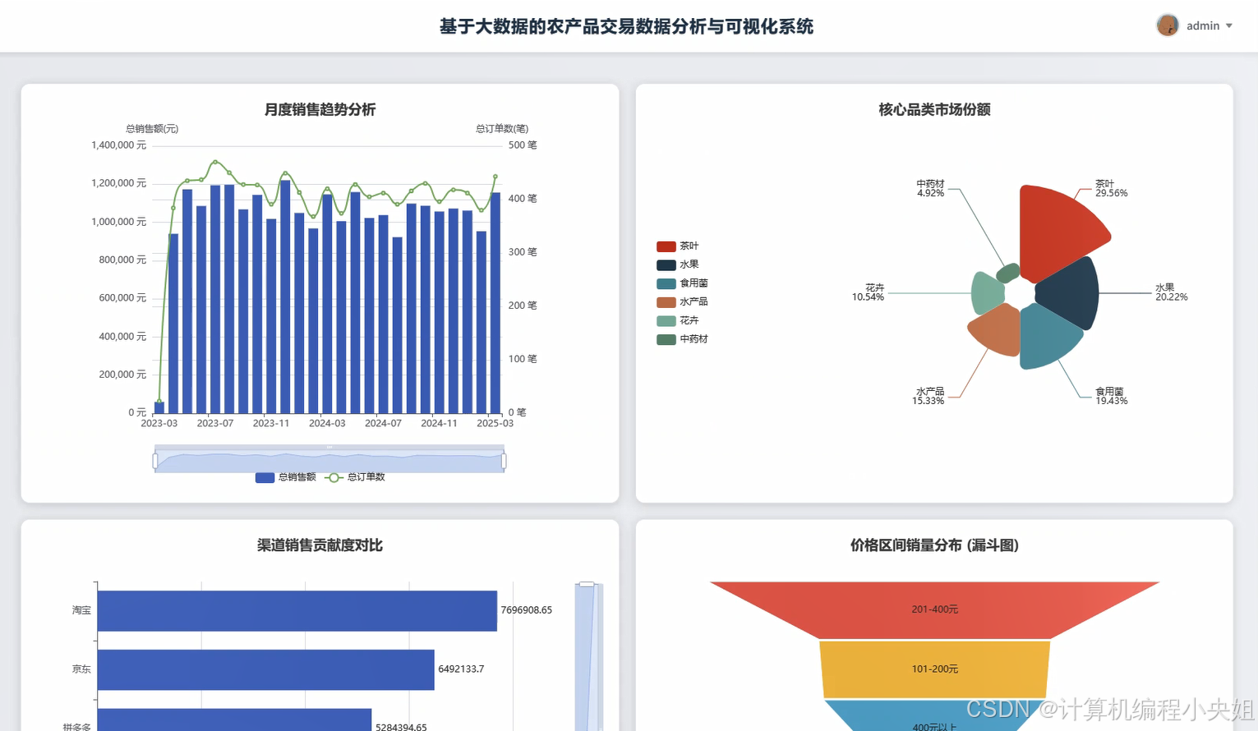The image size is (1258, 731).
Task: Grab the vertical zoom slider handle in channel chart
Action: point(587,584)
